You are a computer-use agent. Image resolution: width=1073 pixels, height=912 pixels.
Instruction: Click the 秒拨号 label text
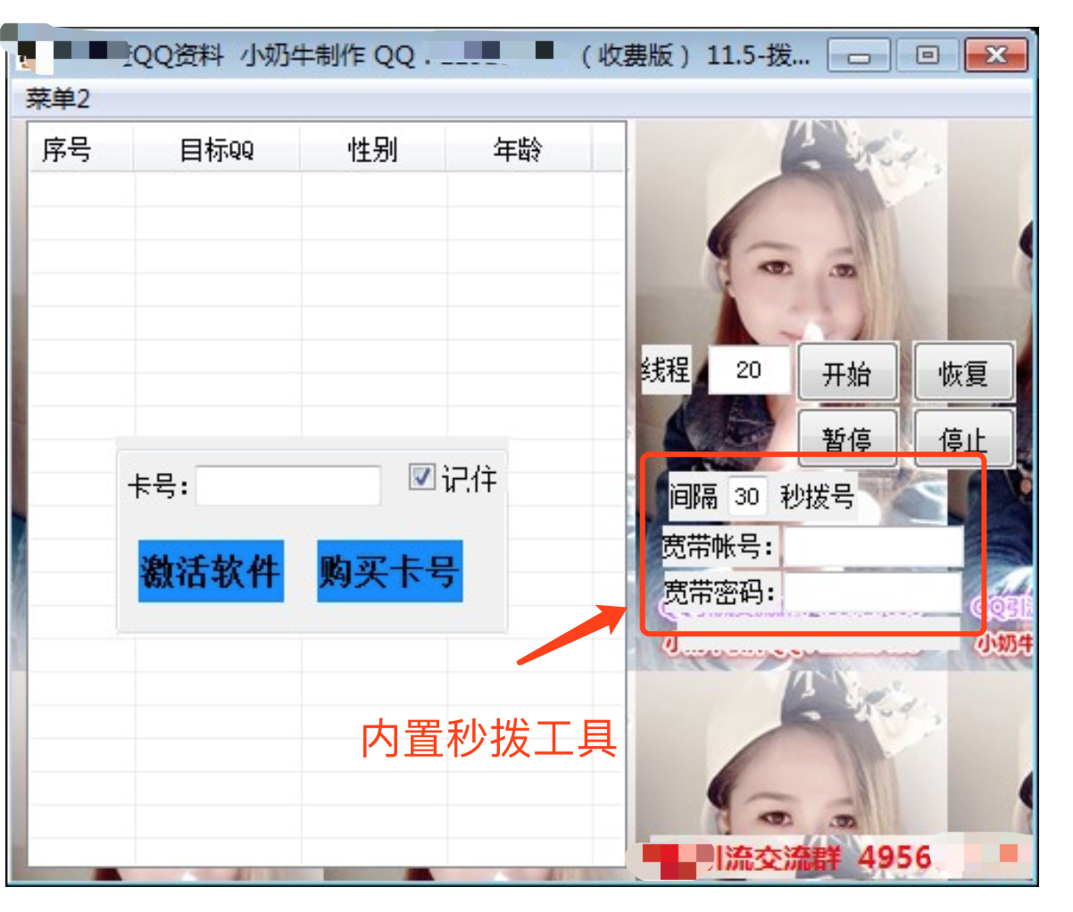(817, 496)
